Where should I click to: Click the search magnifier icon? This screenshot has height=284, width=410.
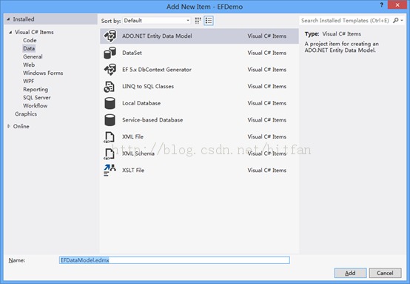click(396, 20)
